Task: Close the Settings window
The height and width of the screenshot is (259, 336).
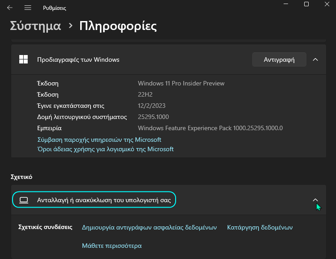Action: [327, 4]
